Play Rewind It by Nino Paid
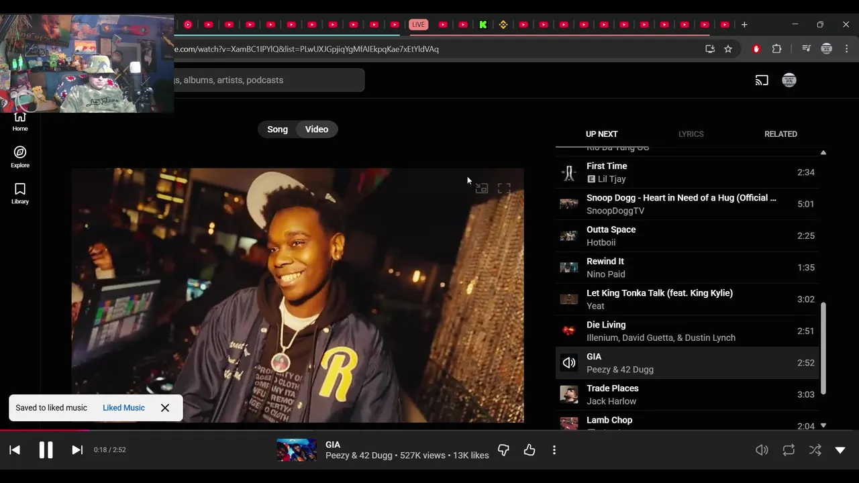This screenshot has height=483, width=859. tap(687, 268)
